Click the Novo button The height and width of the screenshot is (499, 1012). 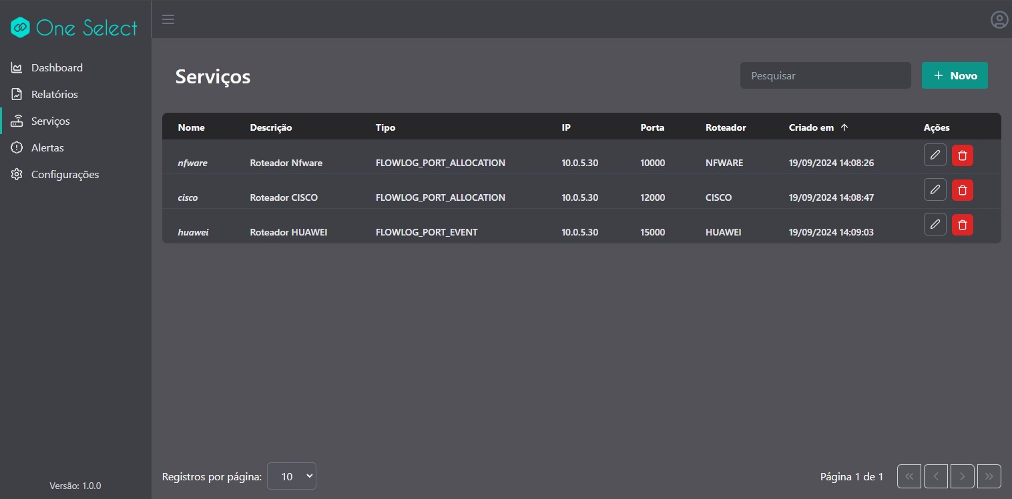click(x=955, y=75)
